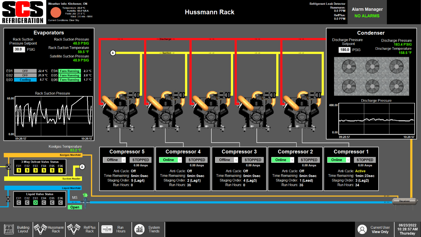Toggle E06 3-way defrost valve status

click(60, 170)
